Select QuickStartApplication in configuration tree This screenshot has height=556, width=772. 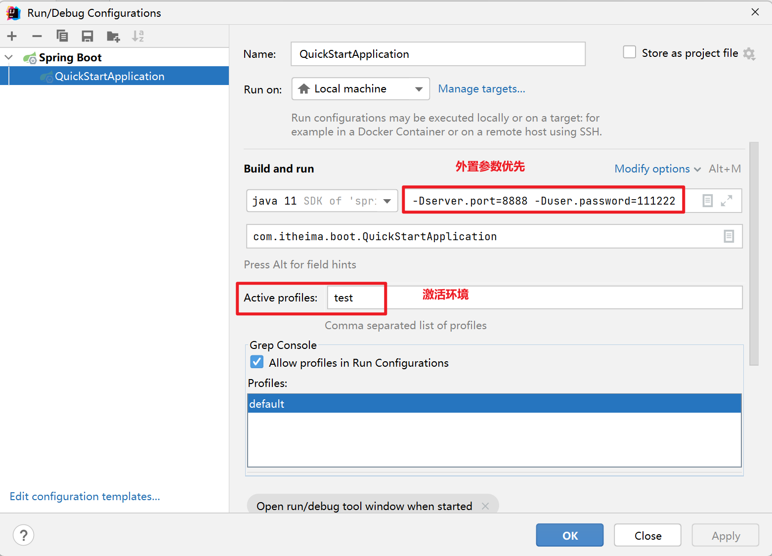click(x=109, y=76)
